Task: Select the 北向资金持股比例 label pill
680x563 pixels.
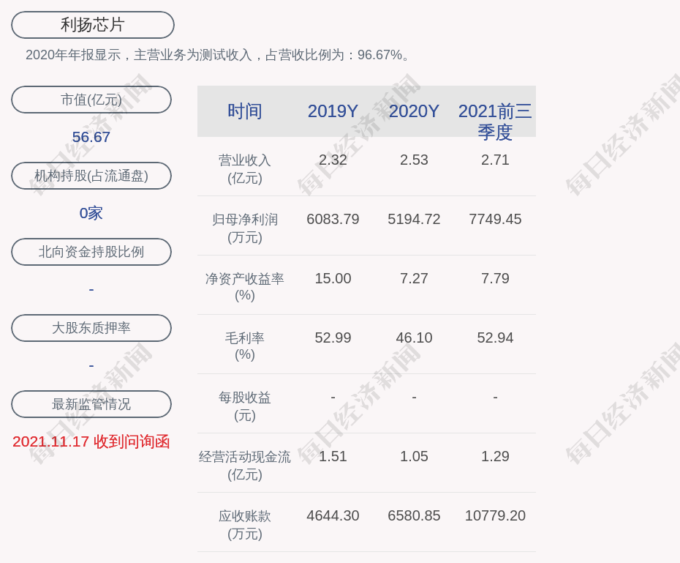Action: point(91,252)
